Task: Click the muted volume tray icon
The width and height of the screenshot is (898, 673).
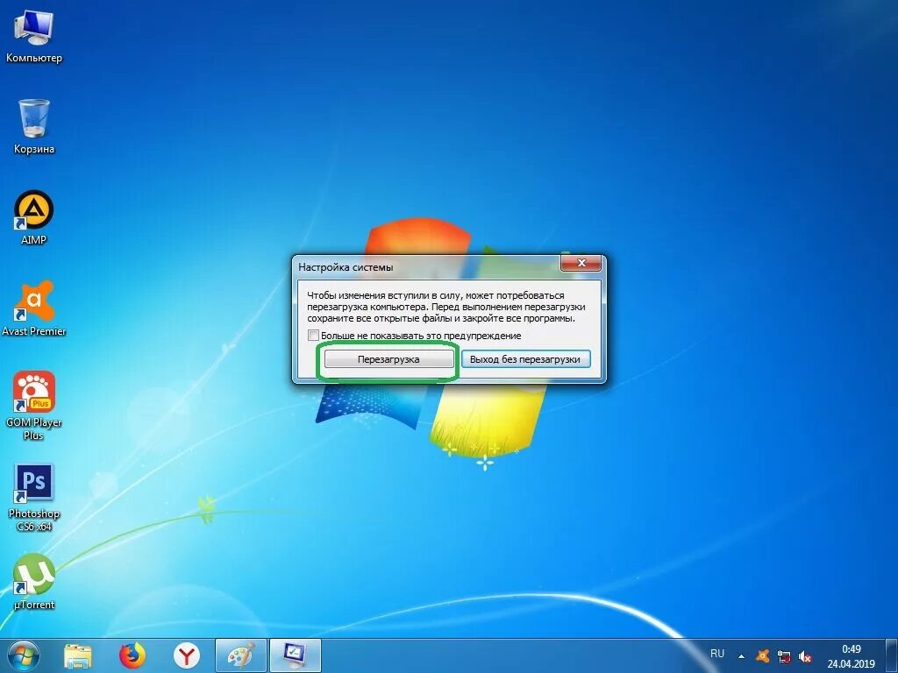Action: (805, 656)
